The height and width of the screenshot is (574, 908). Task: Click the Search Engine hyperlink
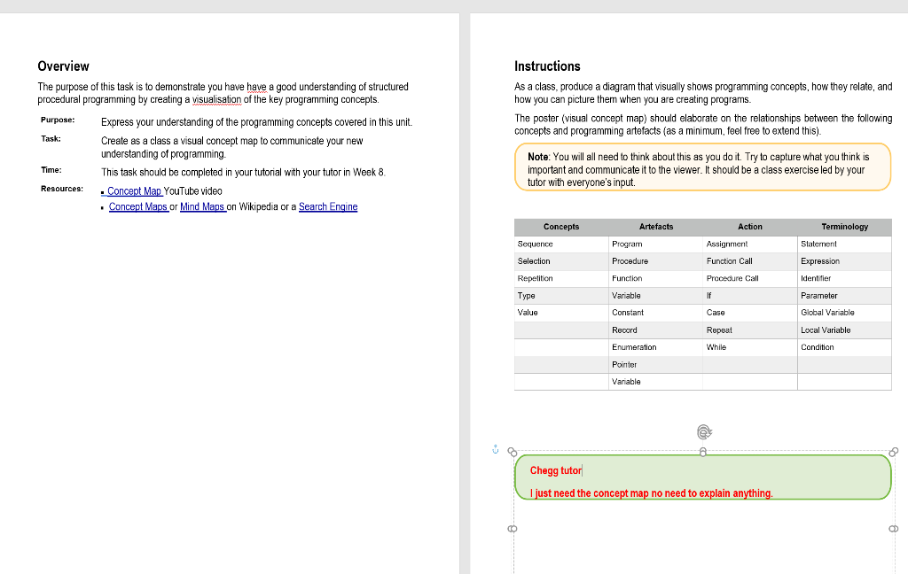click(328, 206)
